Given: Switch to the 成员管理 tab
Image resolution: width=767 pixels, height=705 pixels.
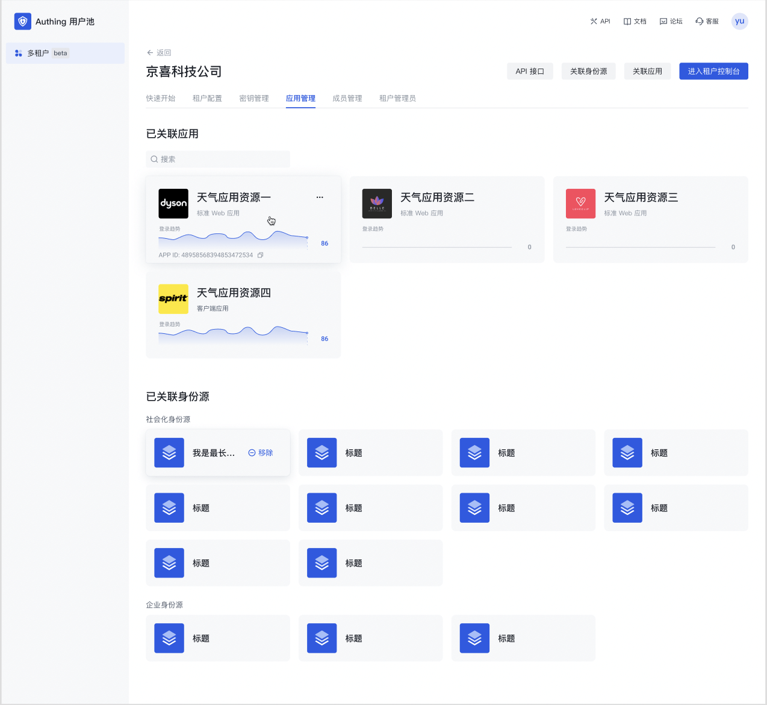Looking at the screenshot, I should click(x=347, y=98).
